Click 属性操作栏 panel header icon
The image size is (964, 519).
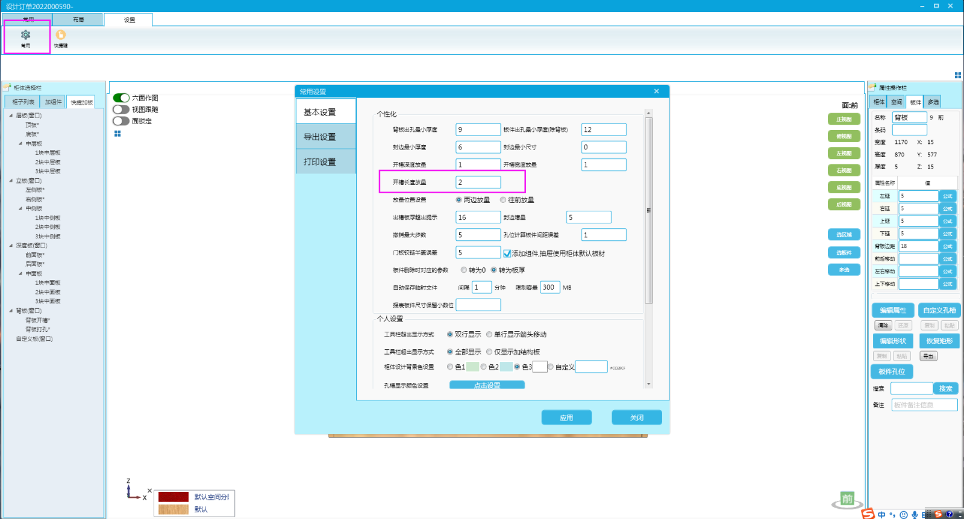[x=872, y=87]
